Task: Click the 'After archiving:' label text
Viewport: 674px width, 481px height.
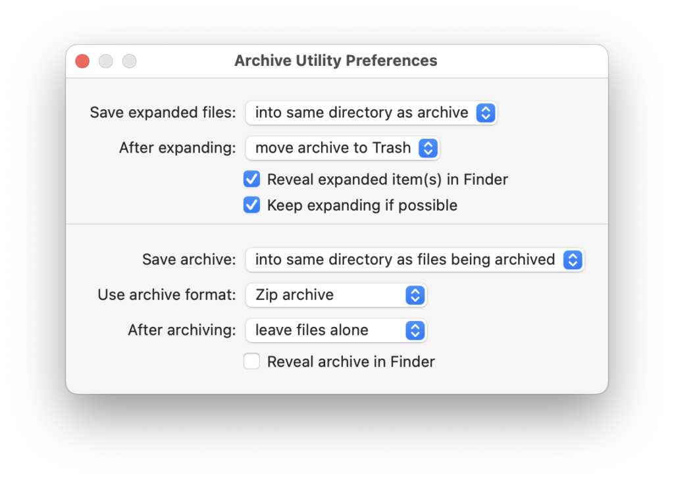Action: [x=181, y=330]
